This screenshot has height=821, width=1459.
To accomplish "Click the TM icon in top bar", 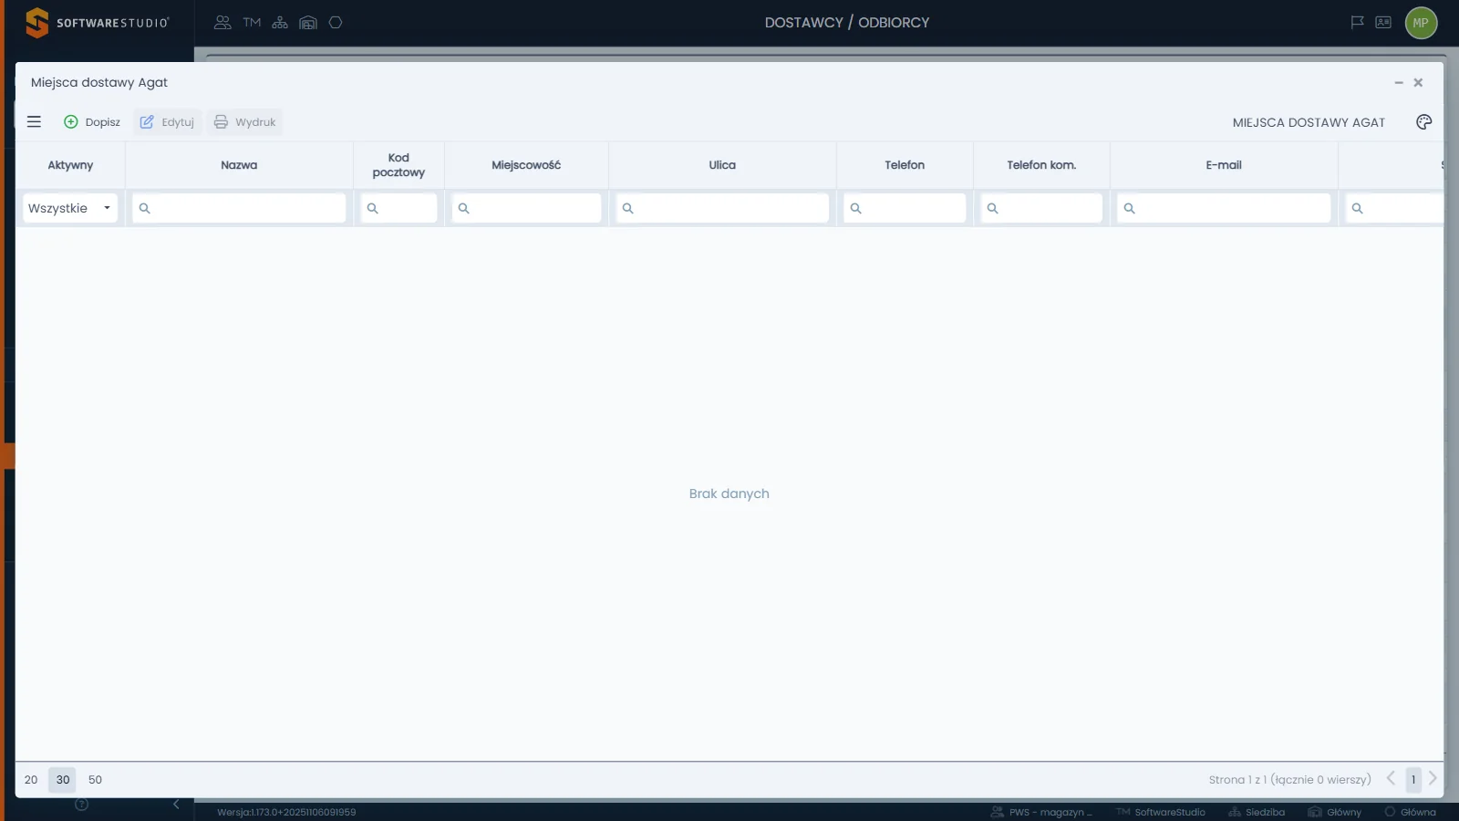I will (x=252, y=23).
